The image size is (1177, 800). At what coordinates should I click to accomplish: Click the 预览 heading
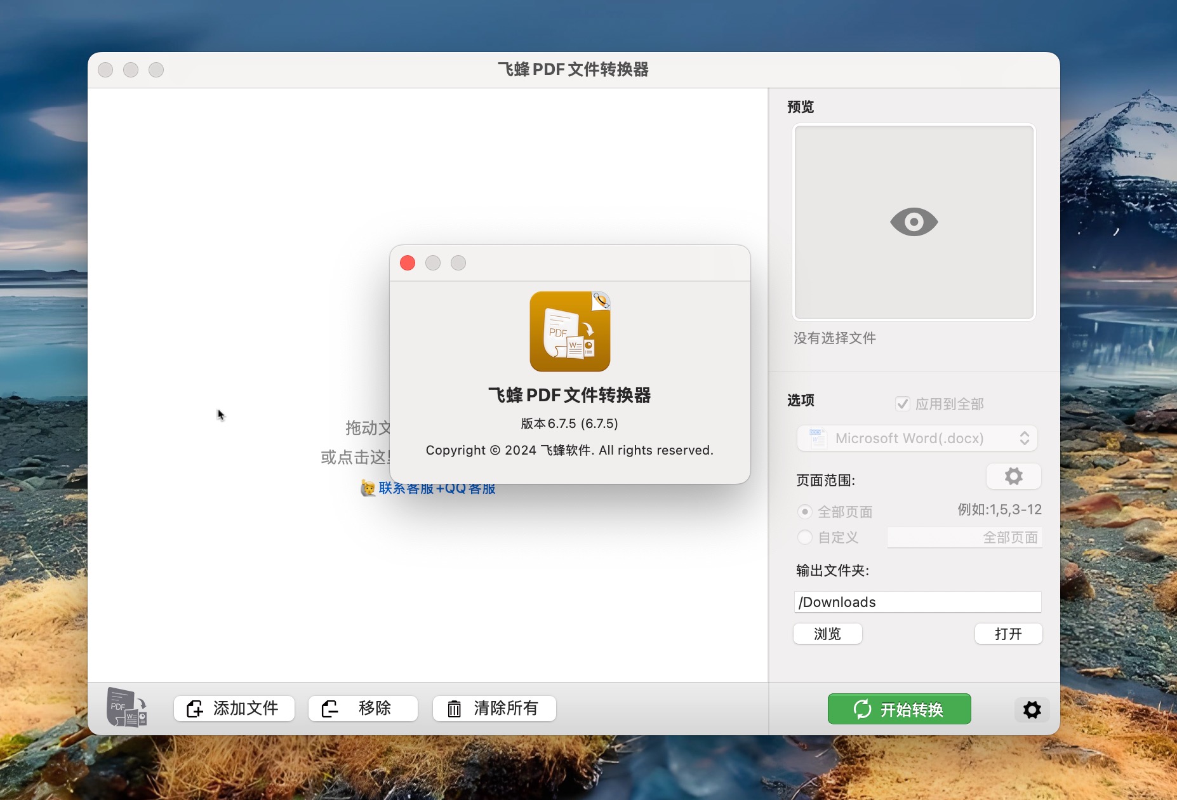(x=801, y=107)
